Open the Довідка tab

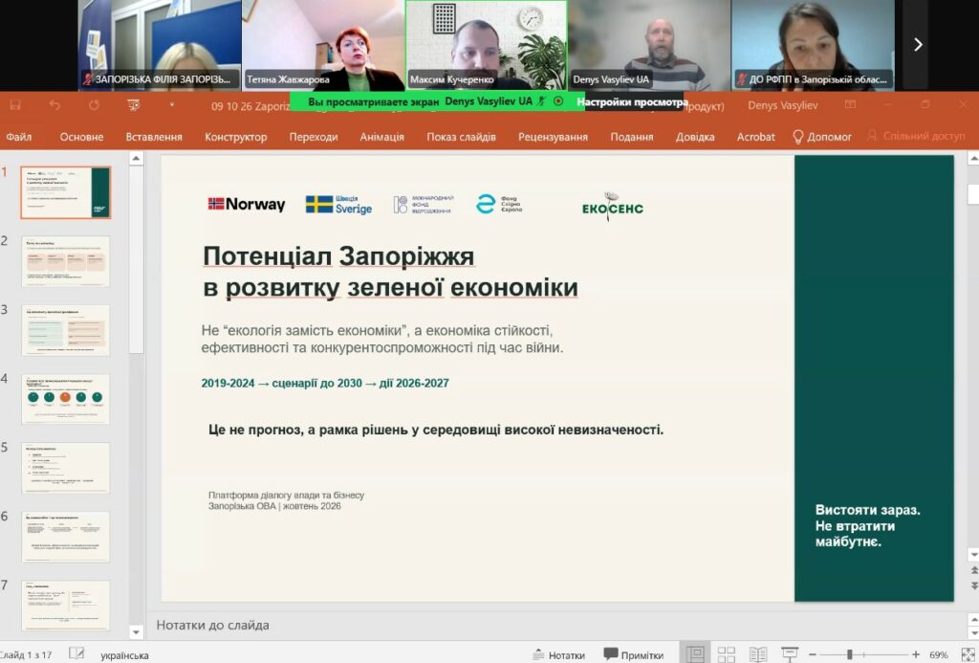tap(695, 137)
